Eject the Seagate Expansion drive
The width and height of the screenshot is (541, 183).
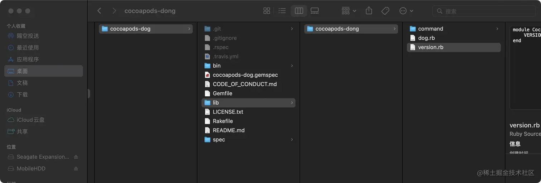coord(76,157)
